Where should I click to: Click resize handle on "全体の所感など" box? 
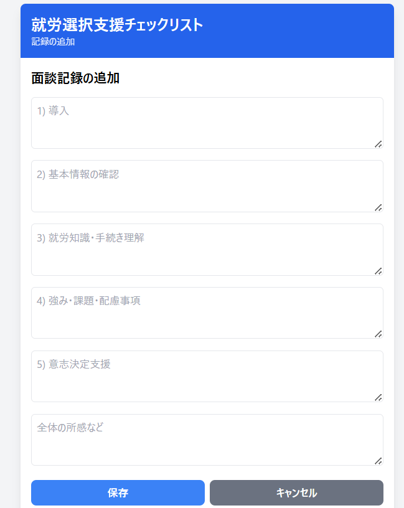(x=378, y=461)
